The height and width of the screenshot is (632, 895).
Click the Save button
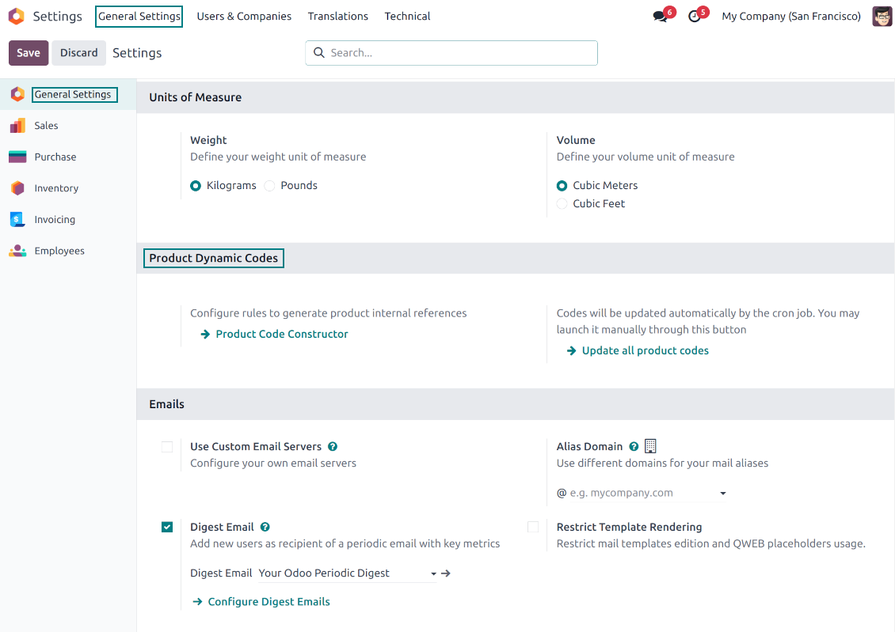point(29,53)
